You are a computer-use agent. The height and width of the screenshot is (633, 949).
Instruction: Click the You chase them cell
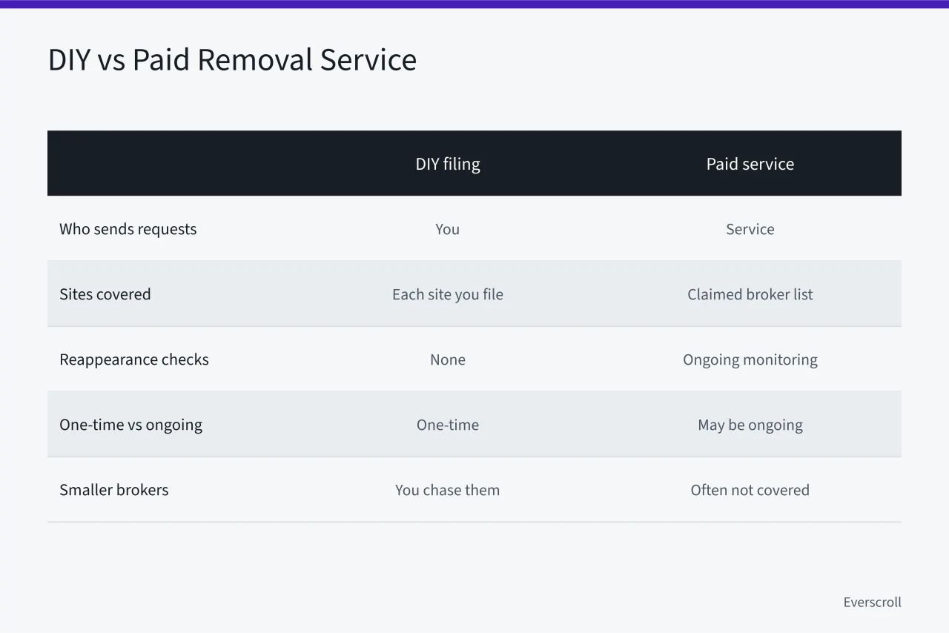pyautogui.click(x=448, y=490)
